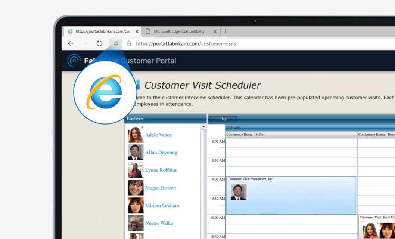395x239 pixels.
Task: Click the Employees list scrollbar up arrow
Action: [x=203, y=126]
